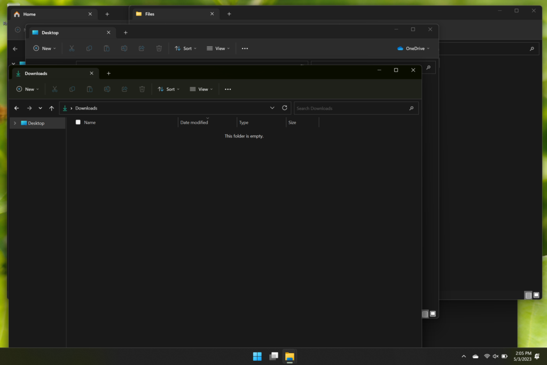Go forward in Downloads window navigation
This screenshot has height=365, width=547.
click(x=29, y=108)
